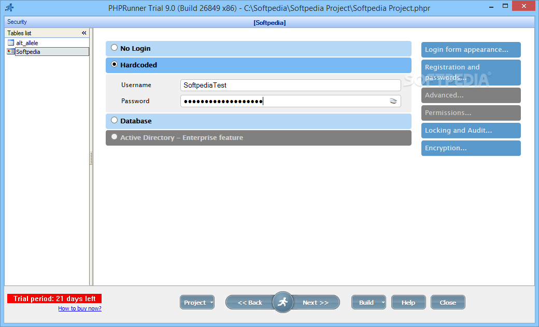Open Locking and Audit settings
Image resolution: width=539 pixels, height=327 pixels.
point(471,130)
